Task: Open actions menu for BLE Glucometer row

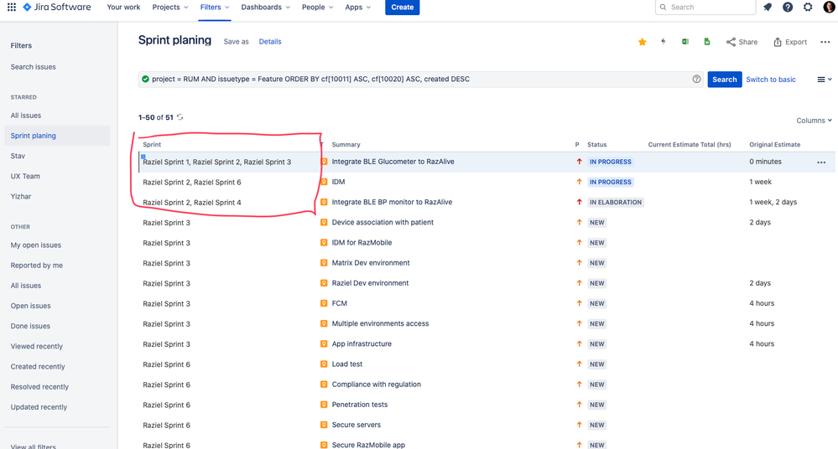Action: click(x=821, y=163)
